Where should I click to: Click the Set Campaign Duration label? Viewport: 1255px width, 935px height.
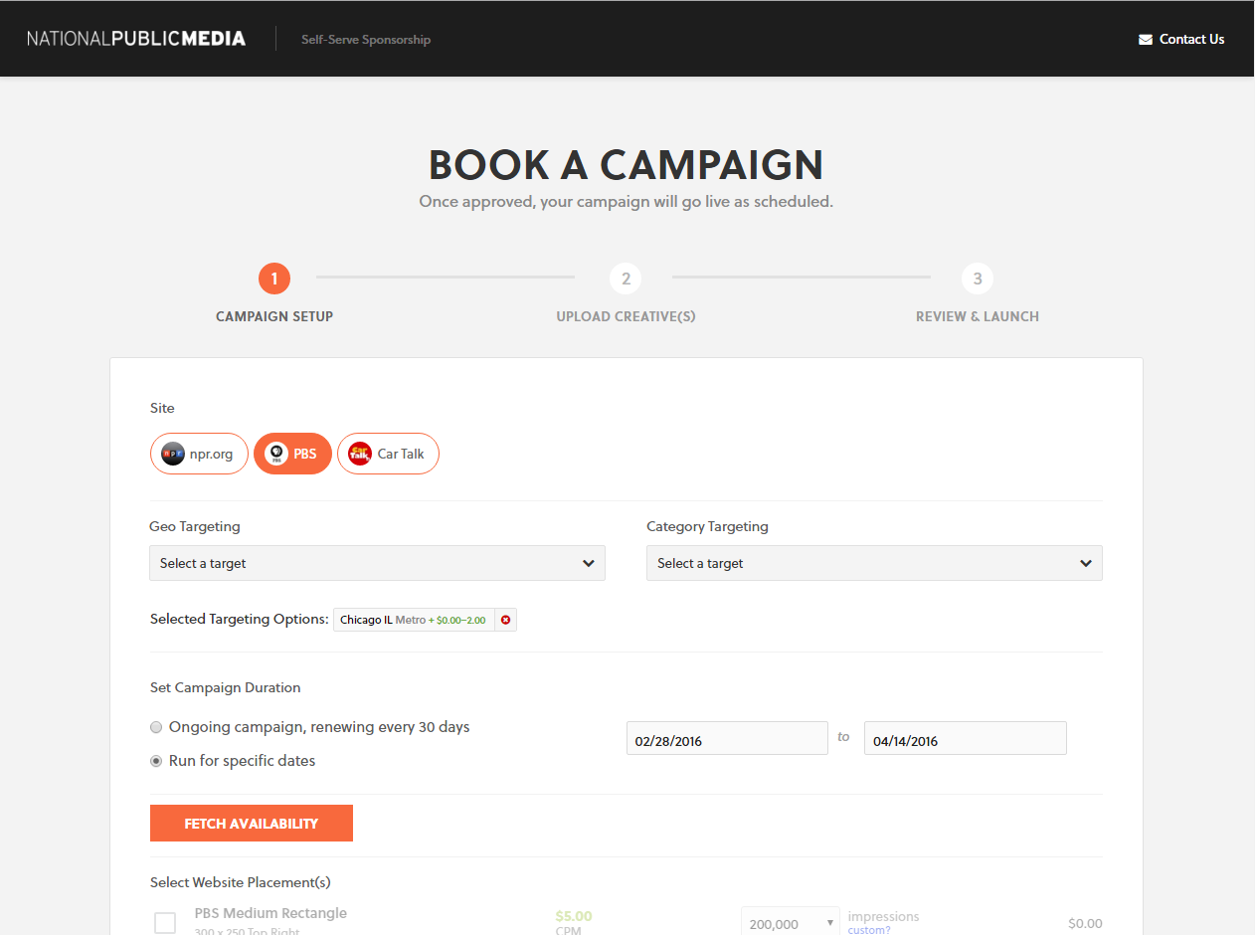click(225, 687)
